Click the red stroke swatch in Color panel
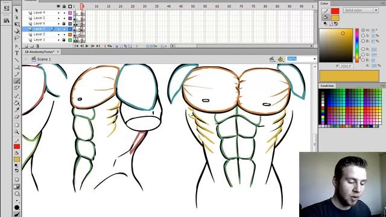 tap(335, 11)
